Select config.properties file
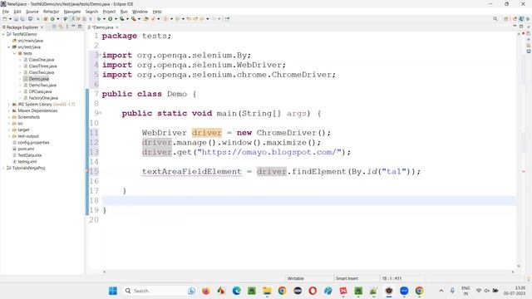The width and height of the screenshot is (532, 299). coord(33,143)
